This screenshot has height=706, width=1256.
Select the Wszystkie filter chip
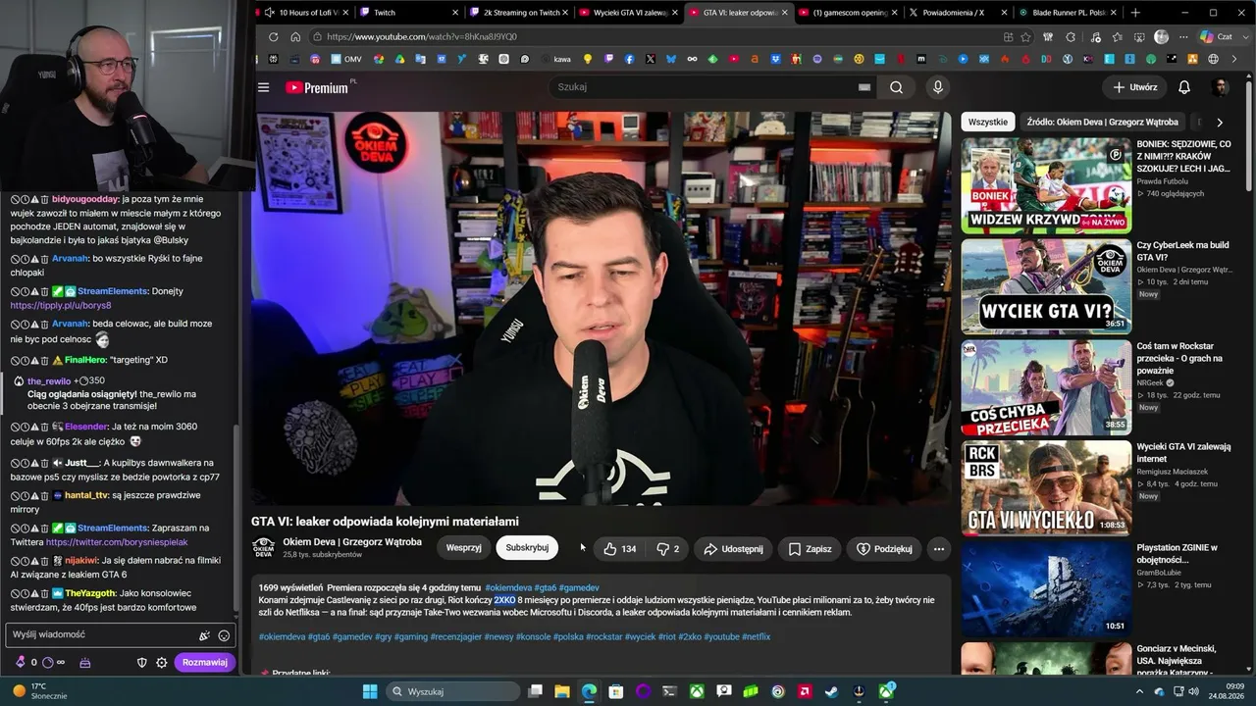[x=988, y=123]
